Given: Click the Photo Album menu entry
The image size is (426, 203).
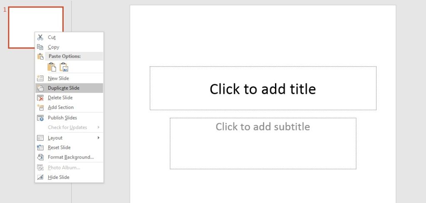Looking at the screenshot, I should click(x=64, y=167).
